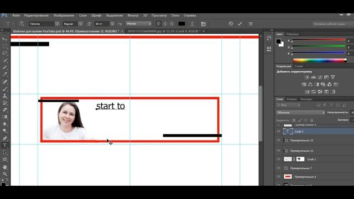Open the blend mode Обычные dropdown

300,112
